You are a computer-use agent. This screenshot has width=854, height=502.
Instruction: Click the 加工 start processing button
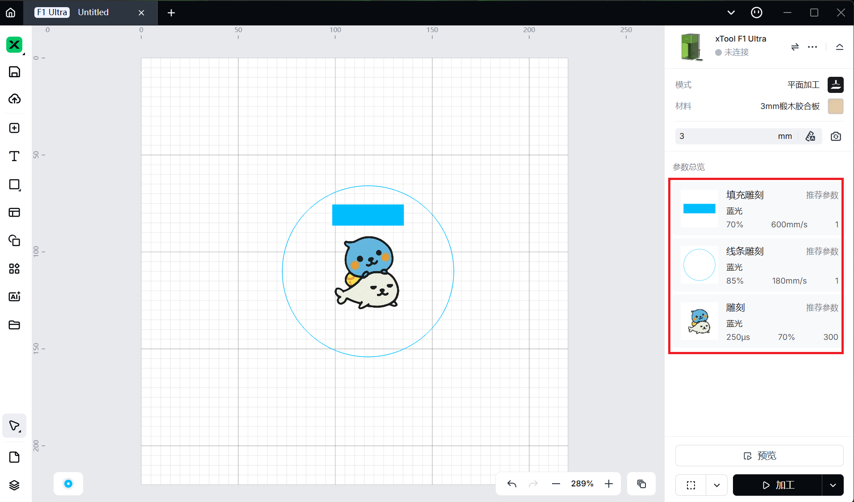[778, 485]
